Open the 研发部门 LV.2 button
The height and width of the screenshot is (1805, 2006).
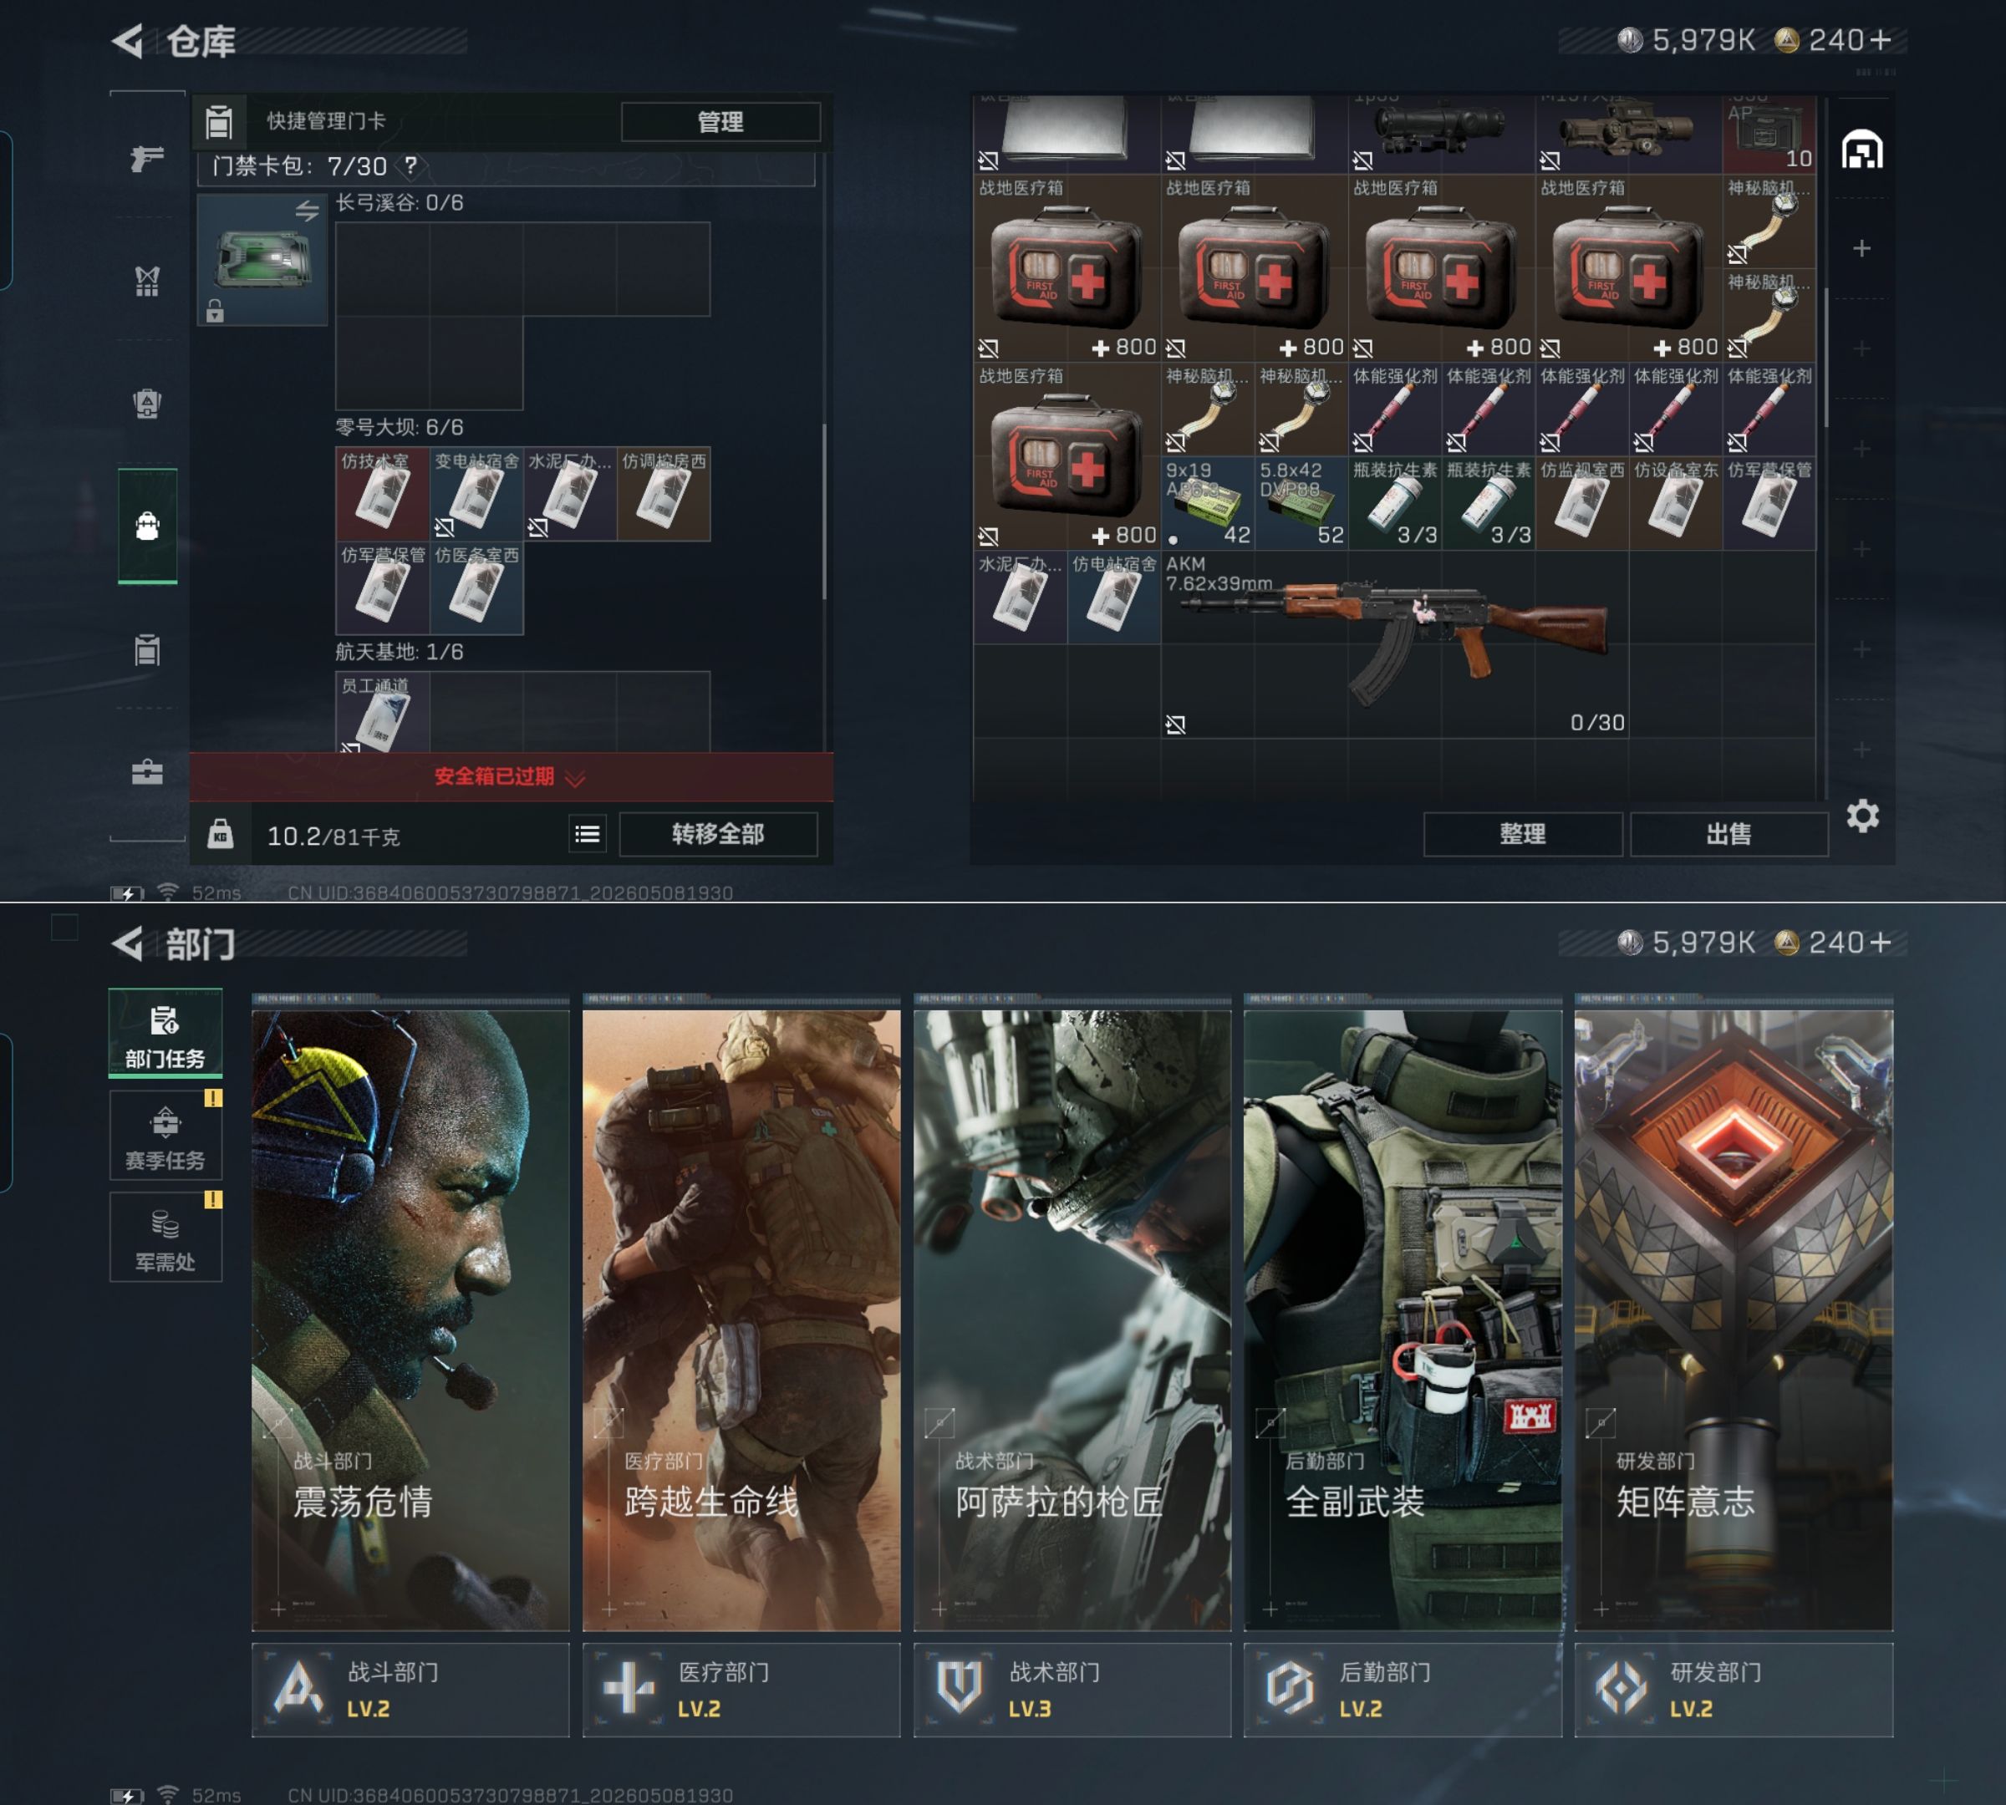[1734, 1690]
